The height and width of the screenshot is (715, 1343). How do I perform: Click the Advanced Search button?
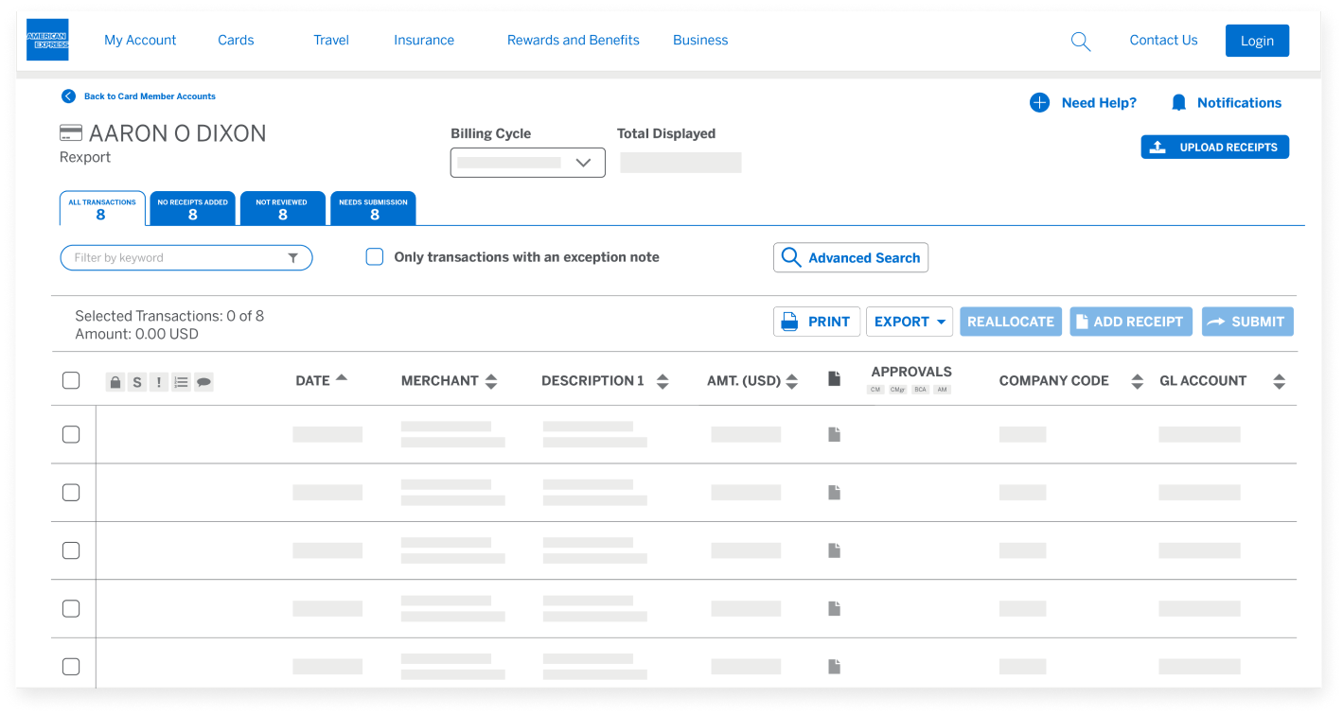click(x=850, y=257)
